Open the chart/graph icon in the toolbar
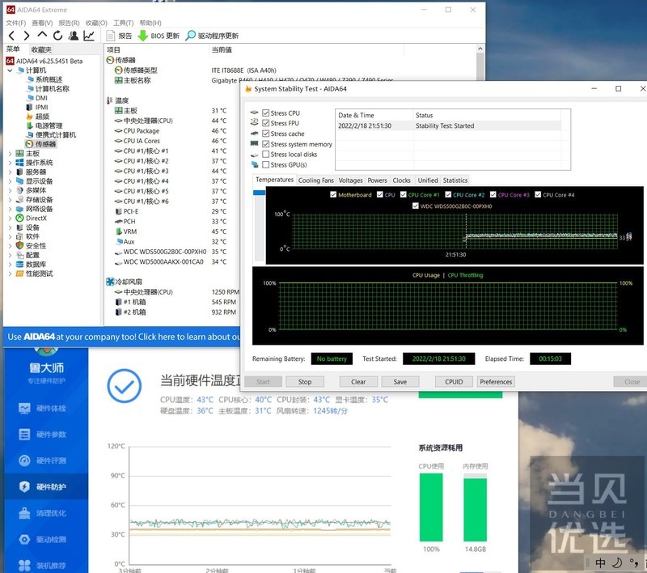This screenshot has width=647, height=573. coord(89,36)
